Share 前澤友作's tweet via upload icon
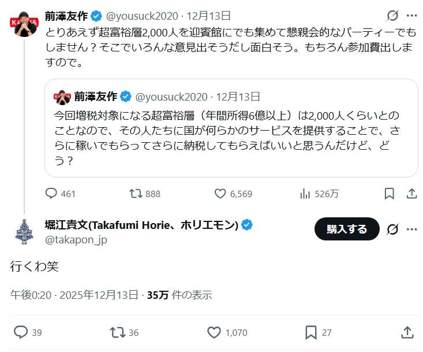 [411, 194]
